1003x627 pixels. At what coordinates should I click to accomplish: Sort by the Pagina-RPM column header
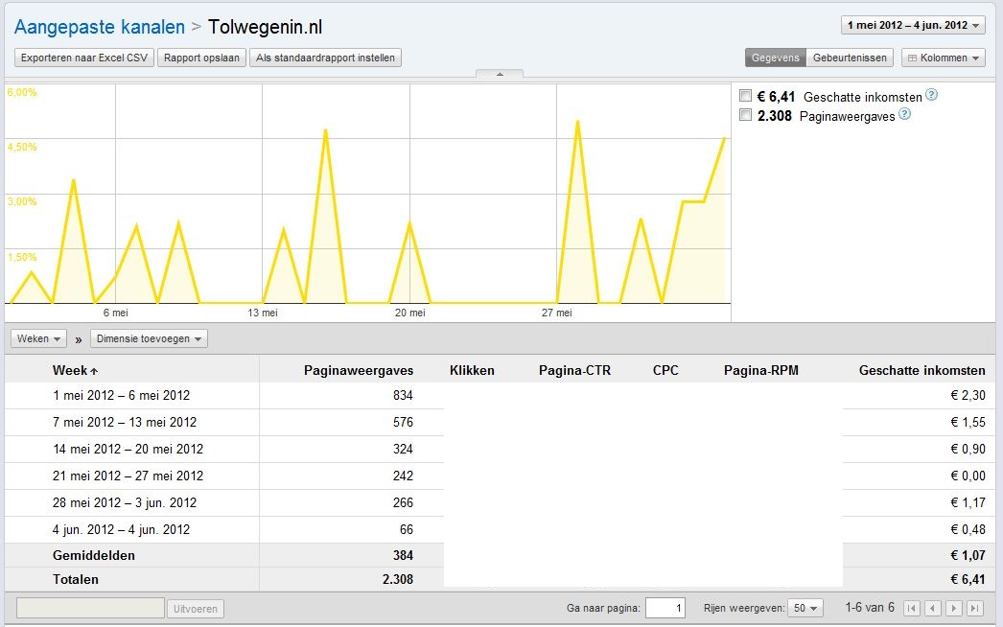point(761,370)
